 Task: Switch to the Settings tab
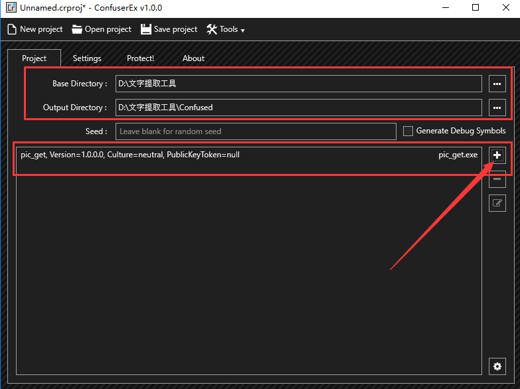click(87, 58)
